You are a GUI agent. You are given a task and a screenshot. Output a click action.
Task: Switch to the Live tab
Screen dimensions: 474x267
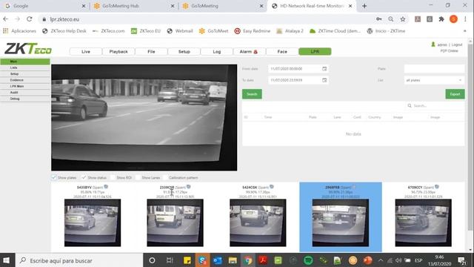86,52
